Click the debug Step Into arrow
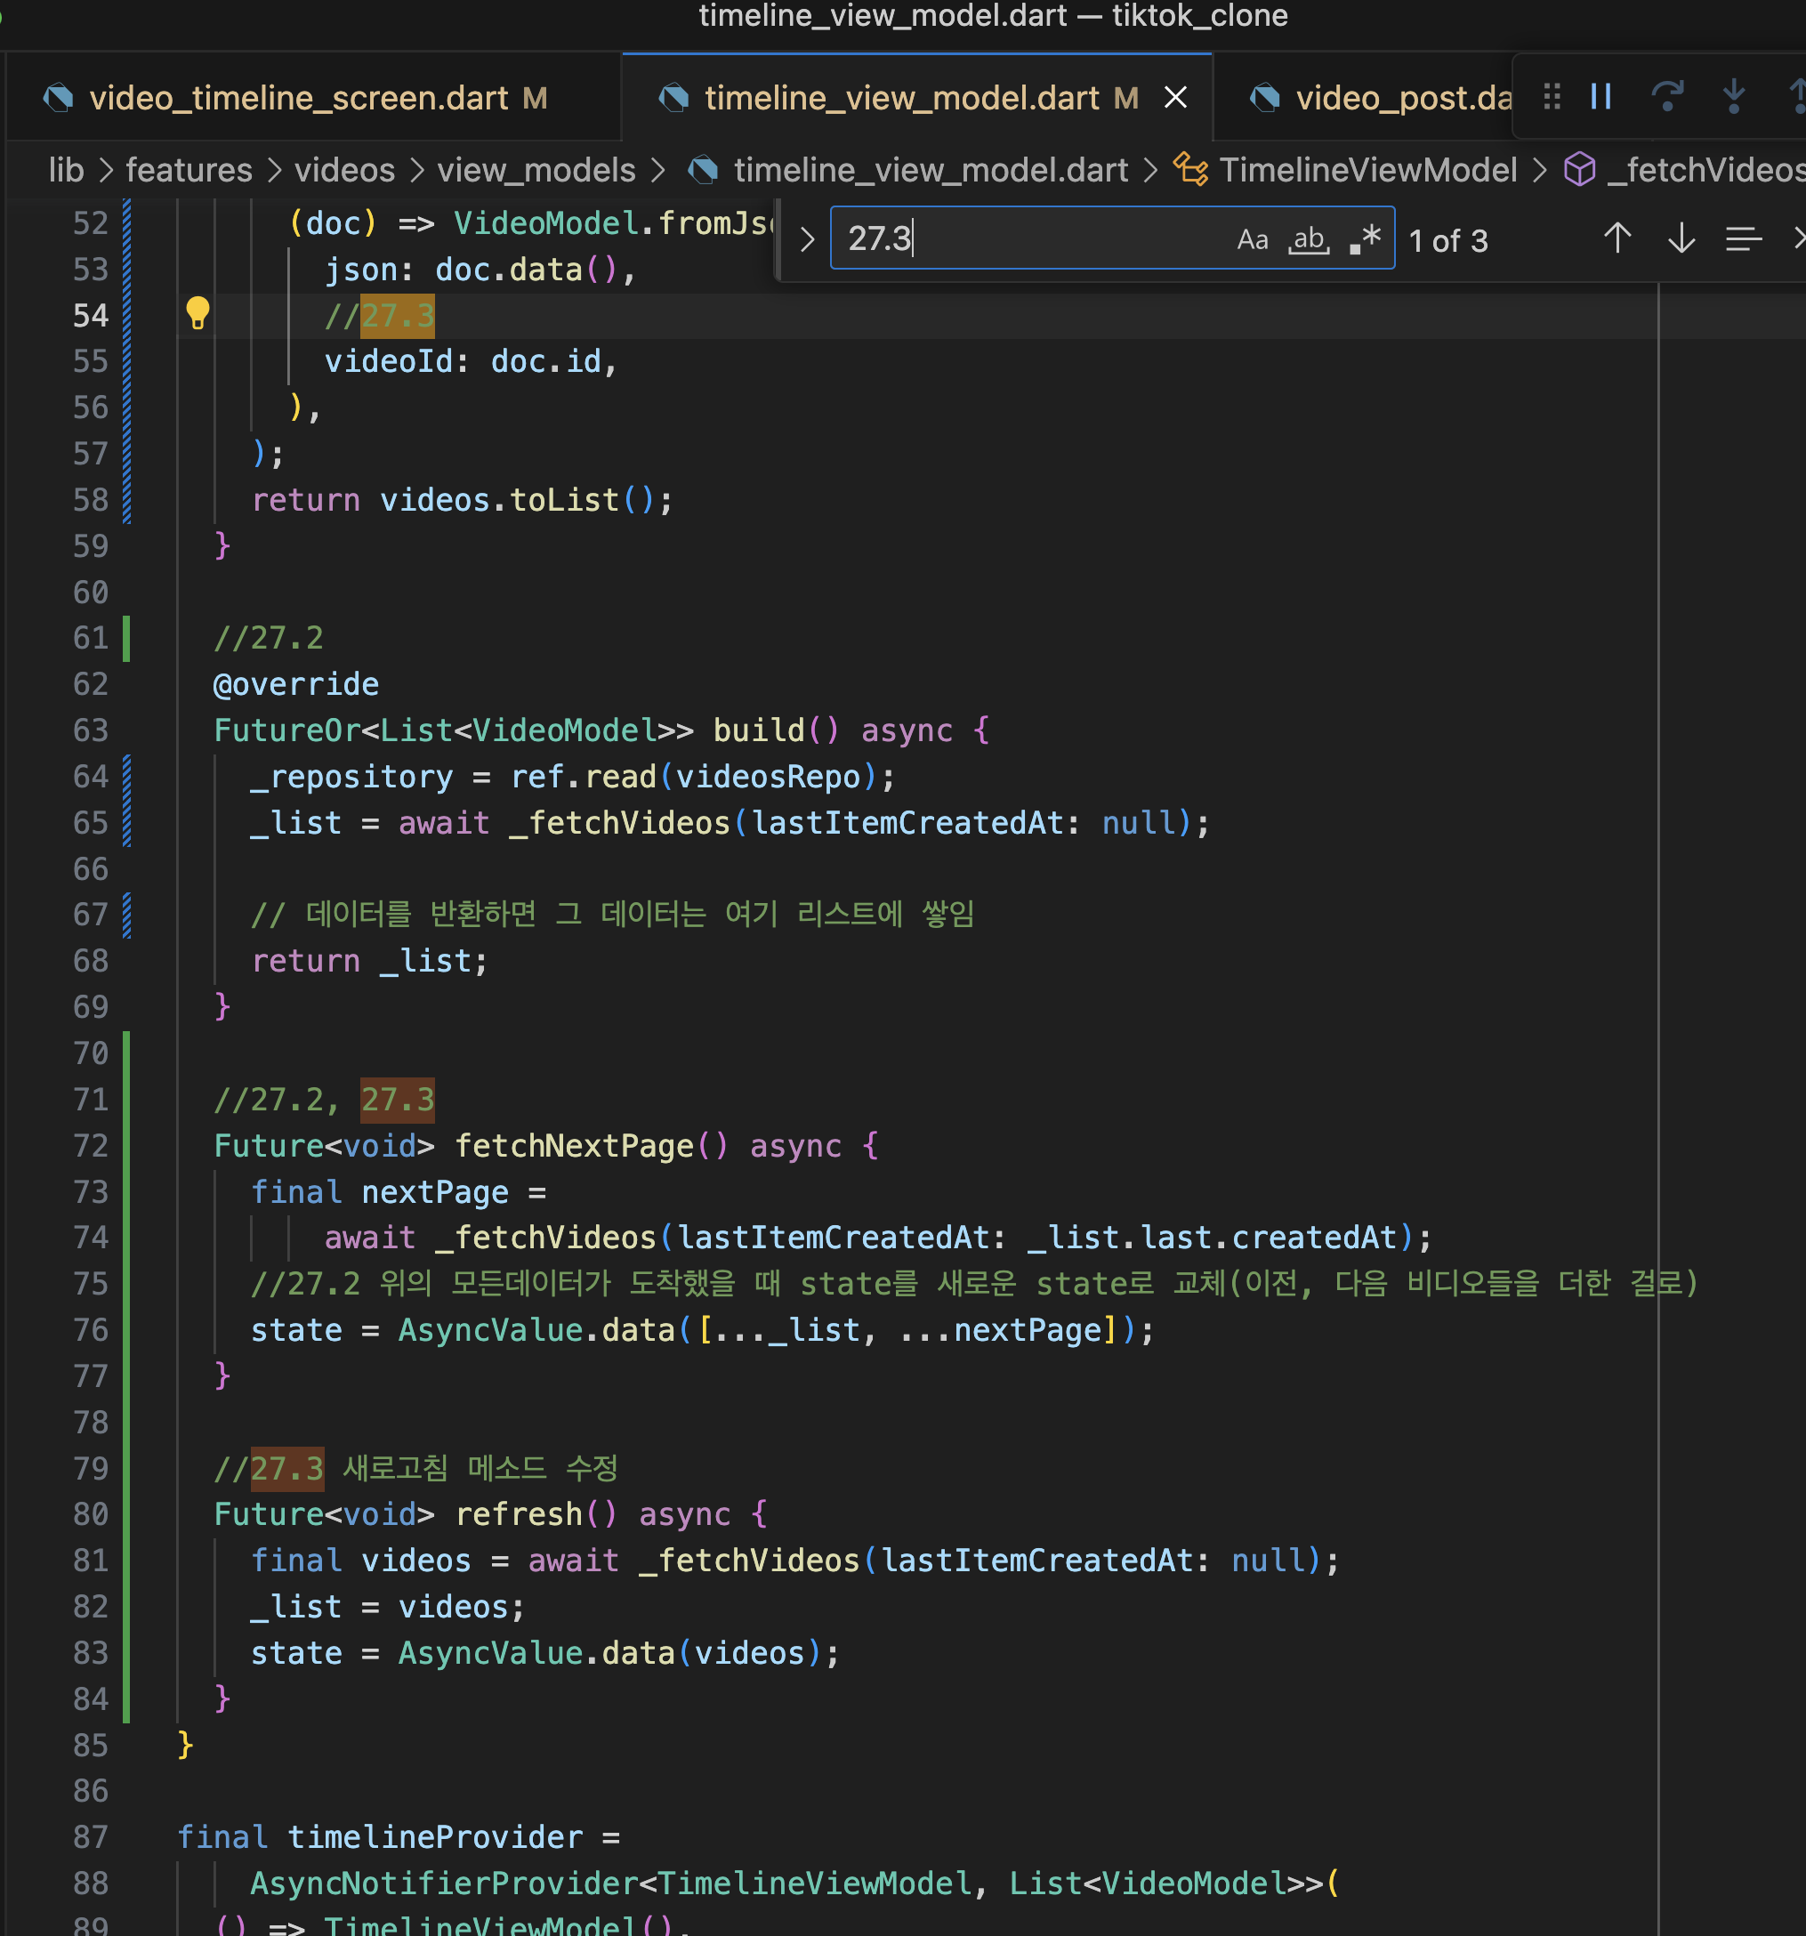The height and width of the screenshot is (1936, 1806). [1733, 96]
